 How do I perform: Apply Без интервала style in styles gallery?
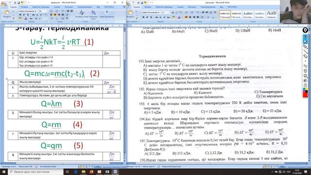click(237, 15)
